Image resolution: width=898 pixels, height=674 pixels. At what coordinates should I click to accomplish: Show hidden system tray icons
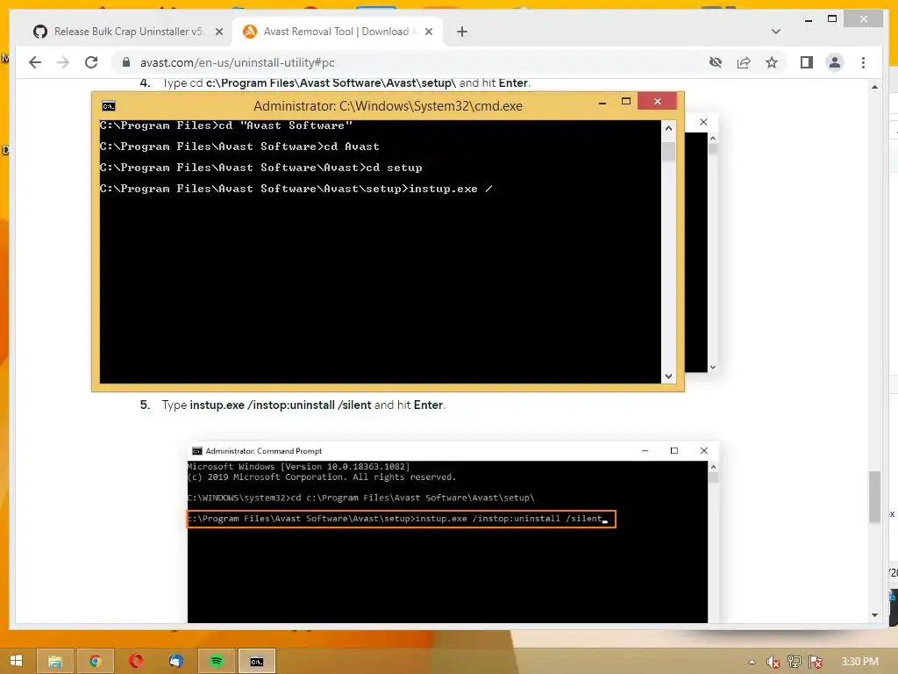752,662
